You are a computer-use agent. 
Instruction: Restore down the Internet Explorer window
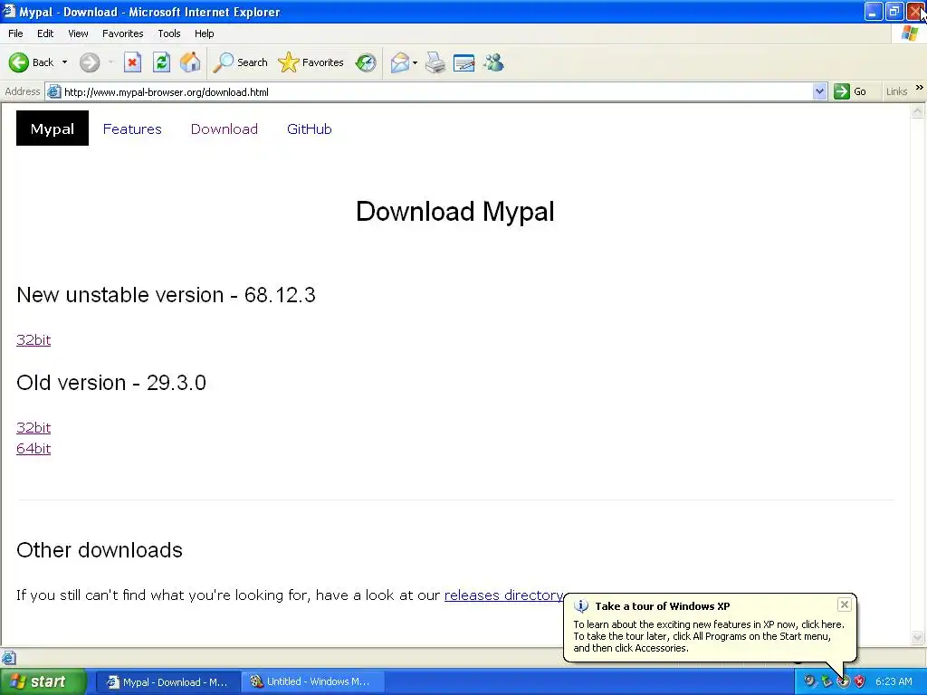894,11
